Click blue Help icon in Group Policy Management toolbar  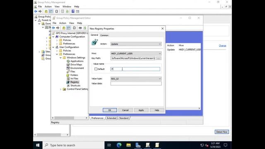(73, 11)
